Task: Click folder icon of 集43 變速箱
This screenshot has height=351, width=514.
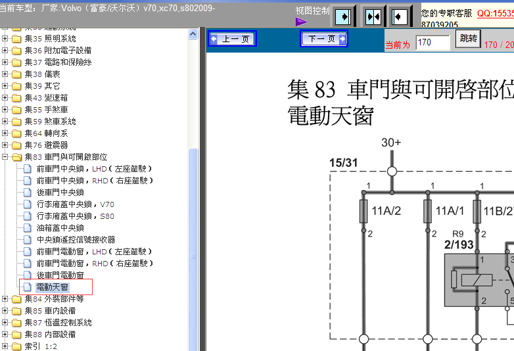Action: click(x=16, y=98)
